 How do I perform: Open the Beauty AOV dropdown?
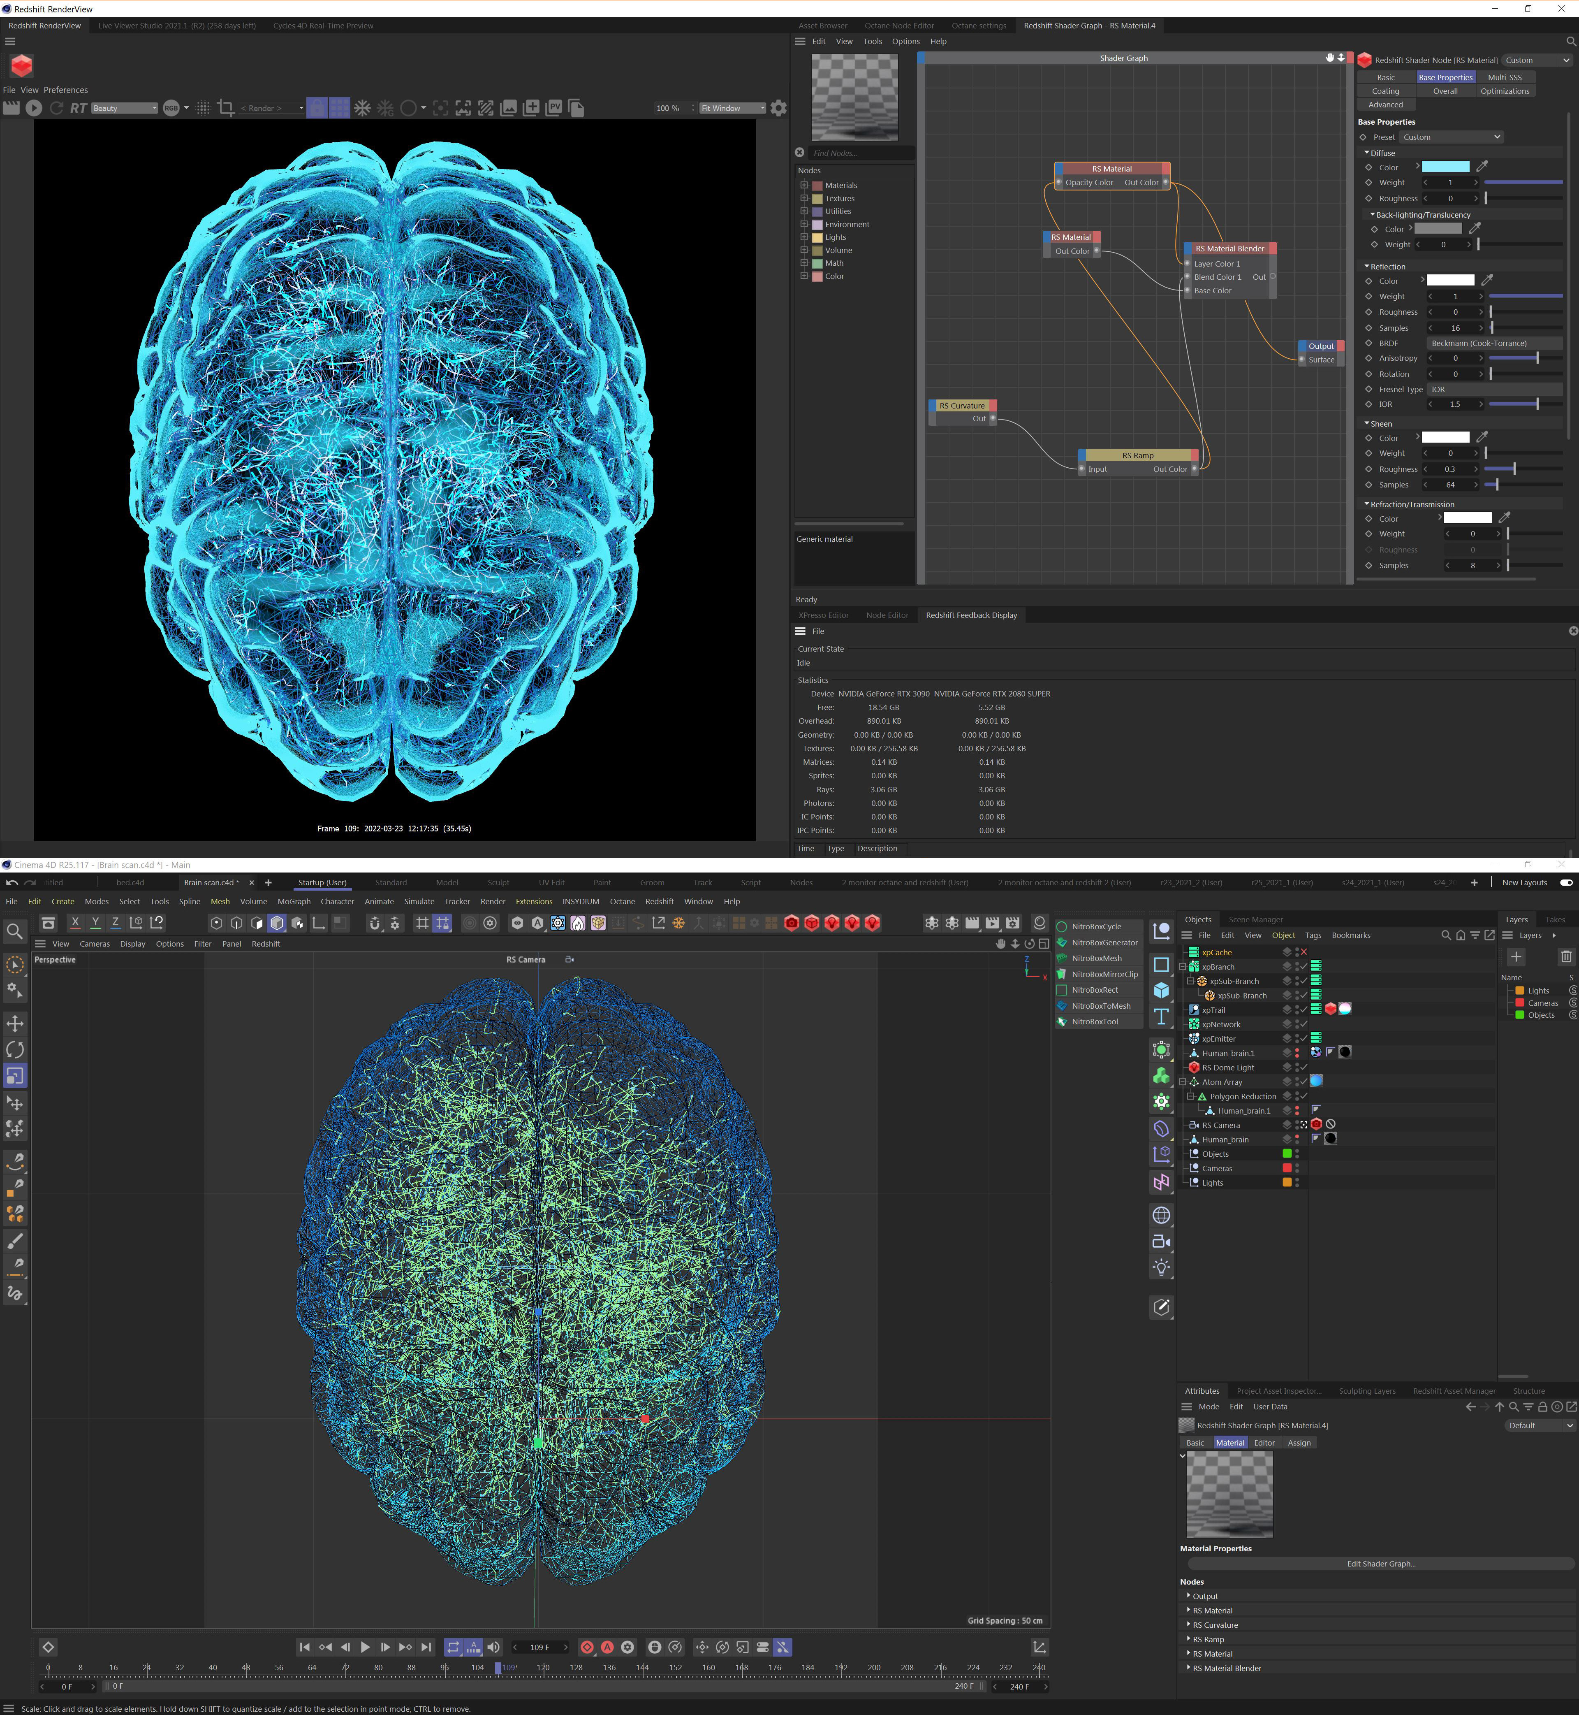pos(125,109)
